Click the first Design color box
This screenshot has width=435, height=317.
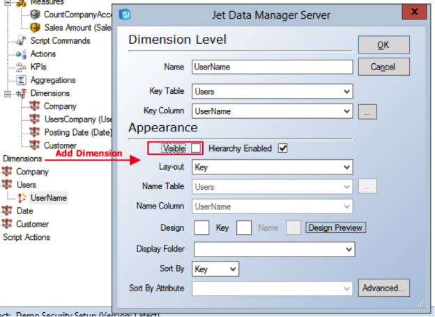(201, 227)
